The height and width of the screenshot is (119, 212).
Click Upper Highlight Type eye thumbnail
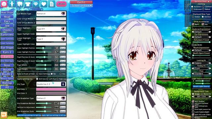click(63, 29)
